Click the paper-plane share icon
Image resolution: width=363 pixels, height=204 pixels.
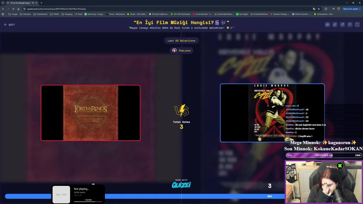pos(342,25)
